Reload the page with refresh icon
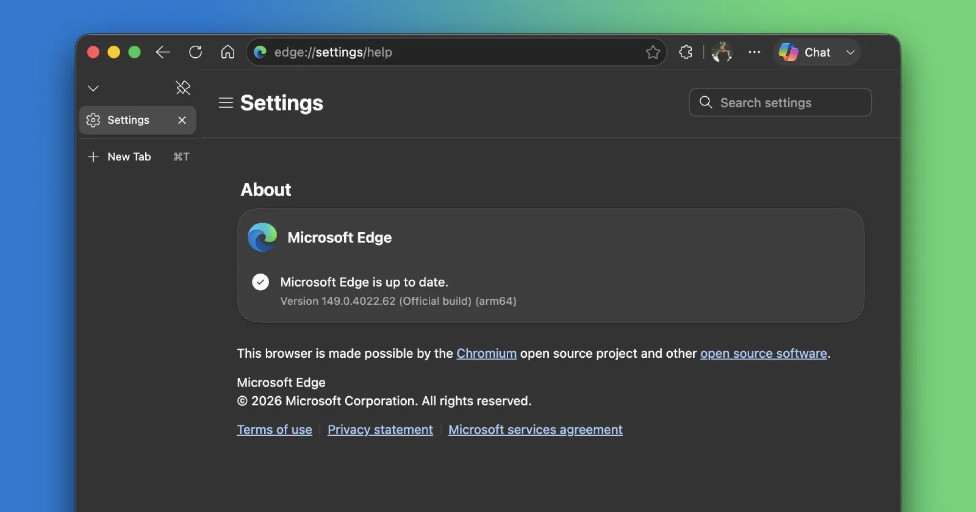 pos(195,52)
